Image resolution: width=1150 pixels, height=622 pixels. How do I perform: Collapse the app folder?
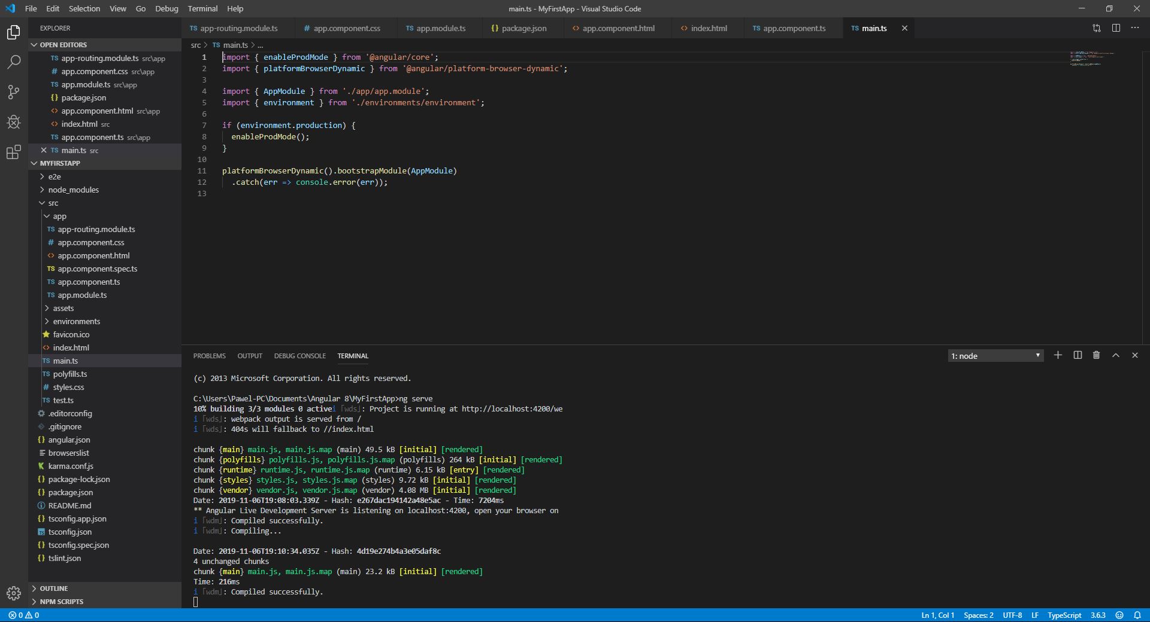coord(105,216)
